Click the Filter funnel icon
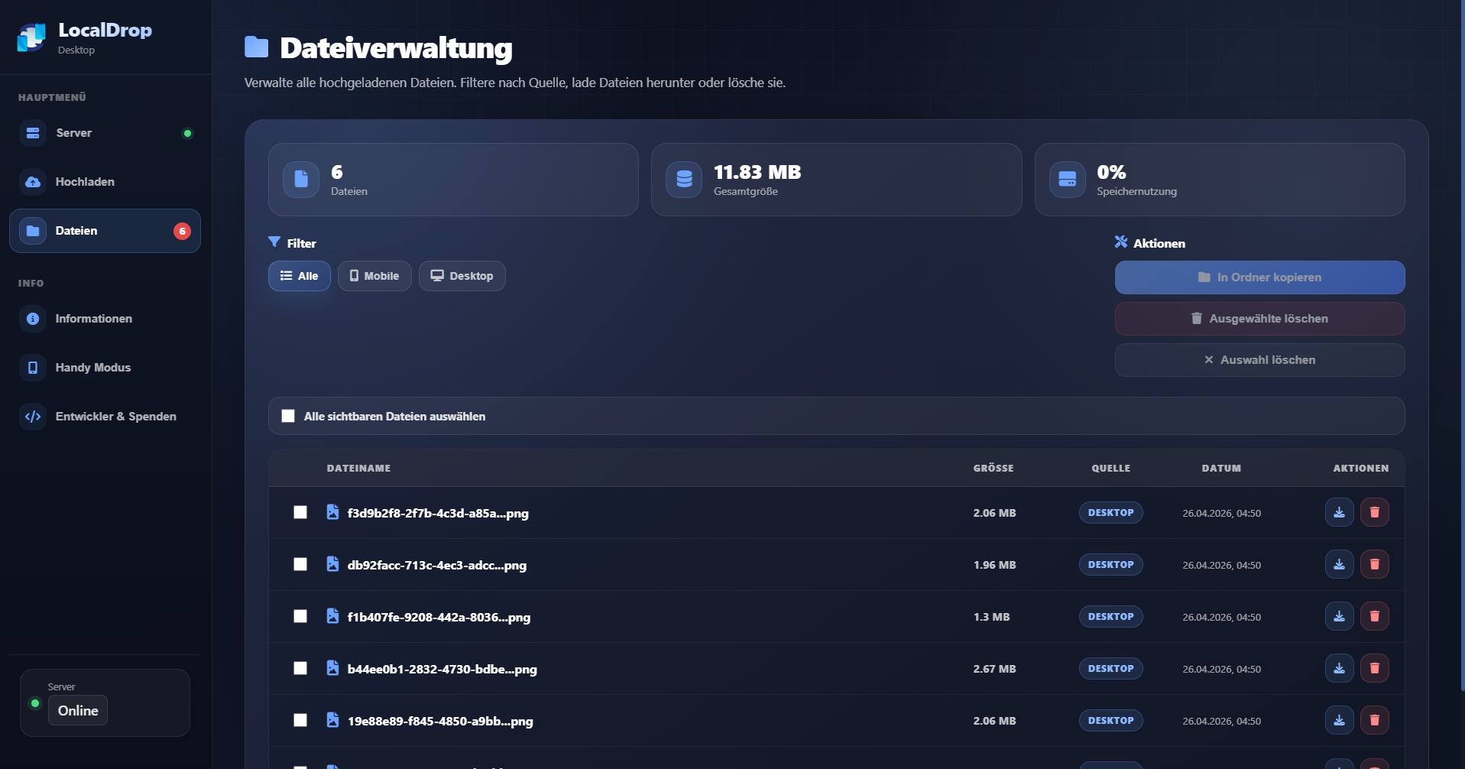Viewport: 1465px width, 769px height. point(274,242)
